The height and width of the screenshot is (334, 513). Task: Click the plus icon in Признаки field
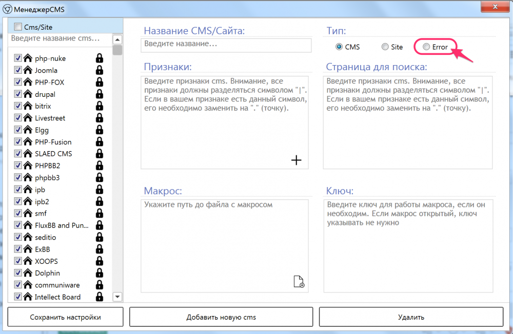(x=296, y=160)
